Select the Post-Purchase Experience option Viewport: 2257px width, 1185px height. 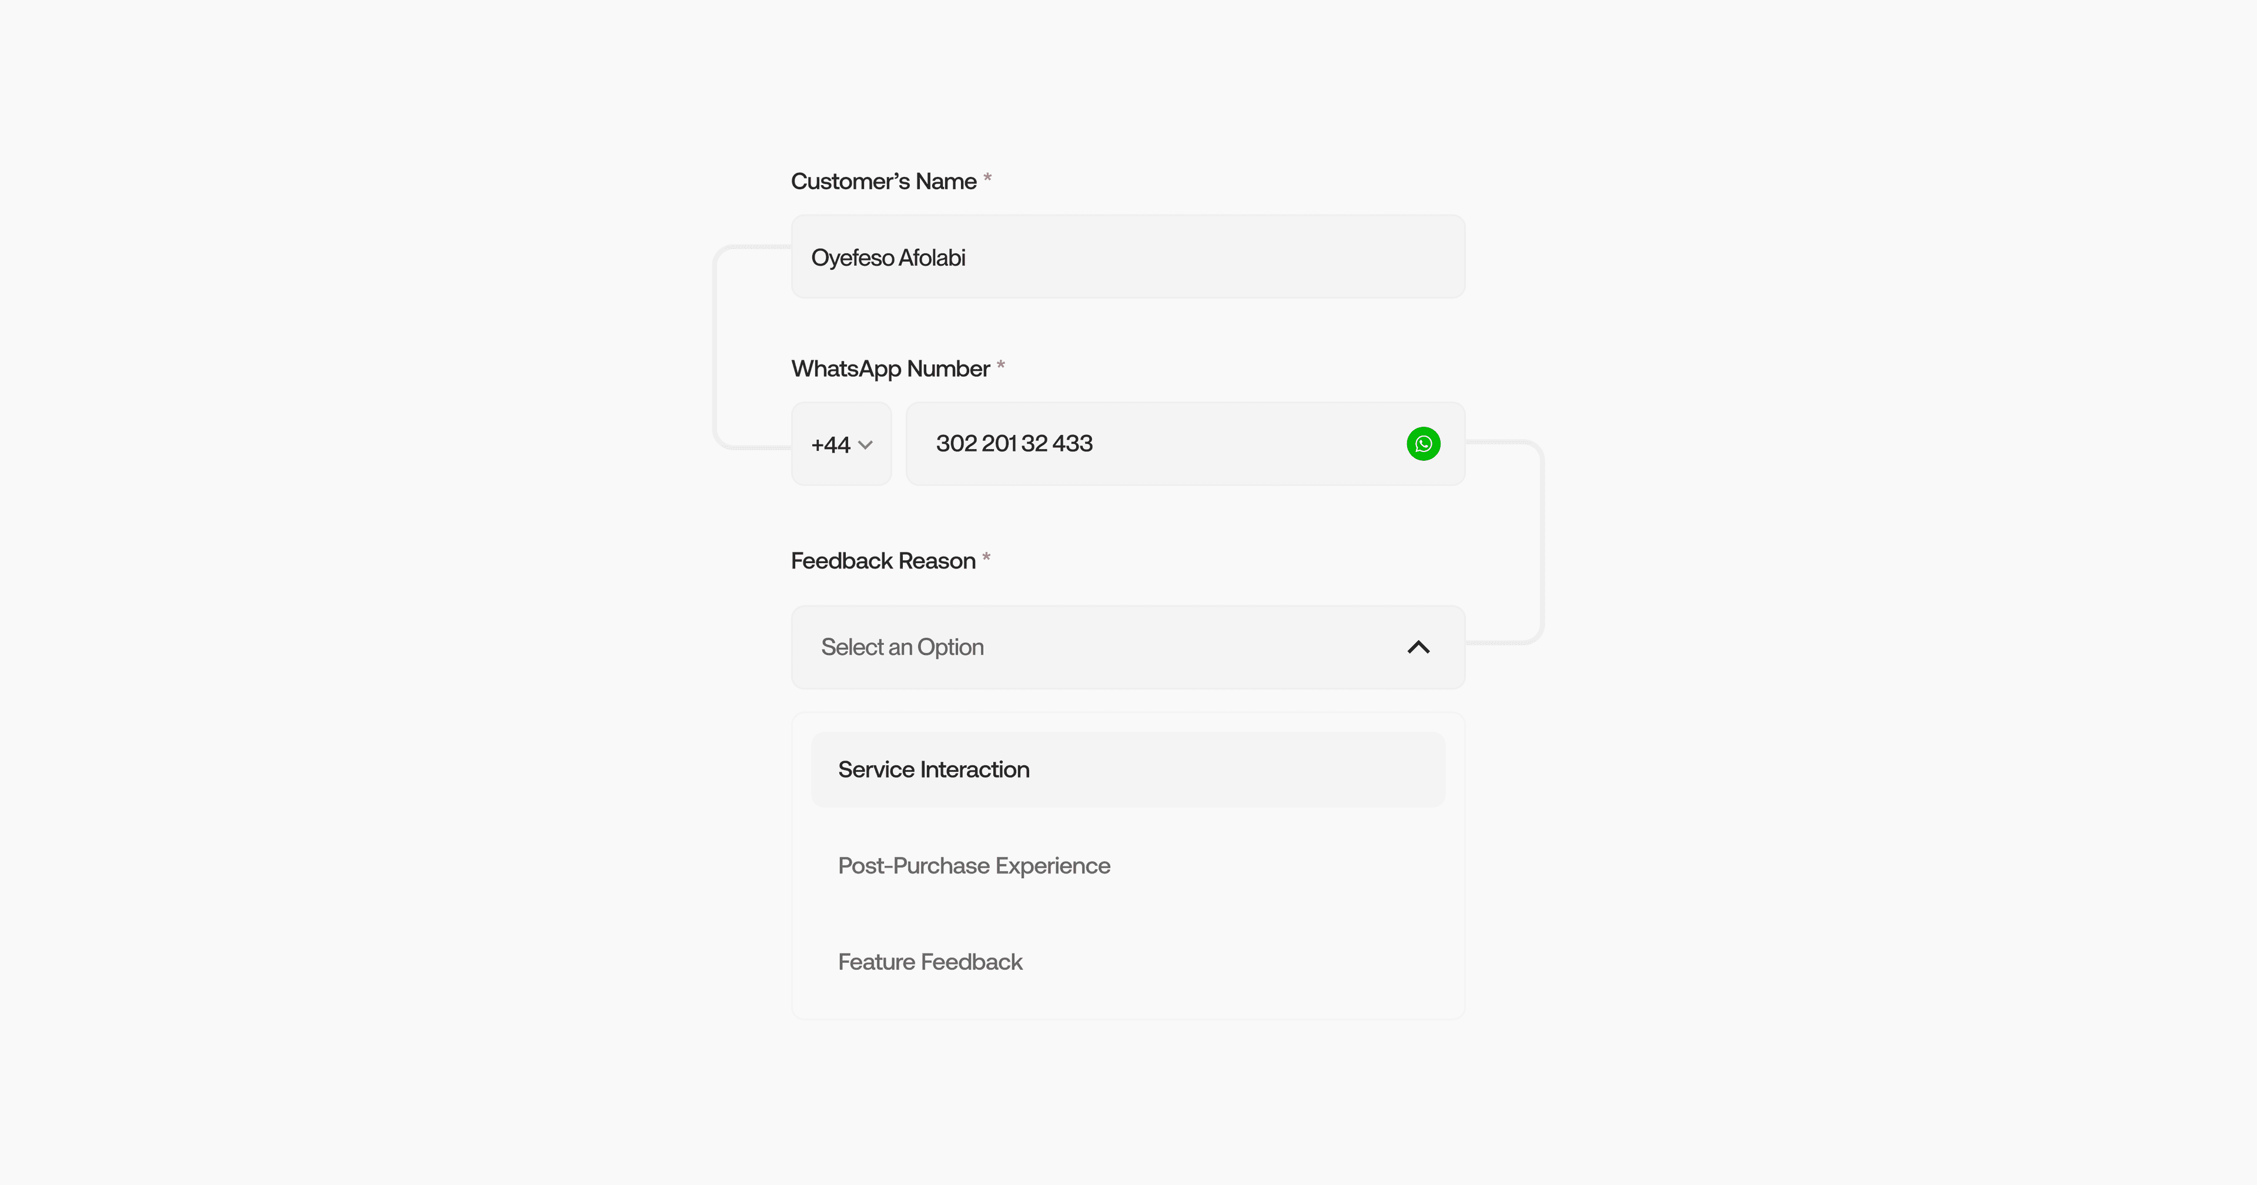coord(973,866)
